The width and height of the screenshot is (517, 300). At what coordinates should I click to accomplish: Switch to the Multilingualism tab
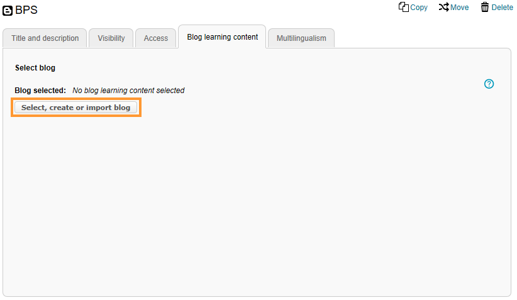click(301, 38)
